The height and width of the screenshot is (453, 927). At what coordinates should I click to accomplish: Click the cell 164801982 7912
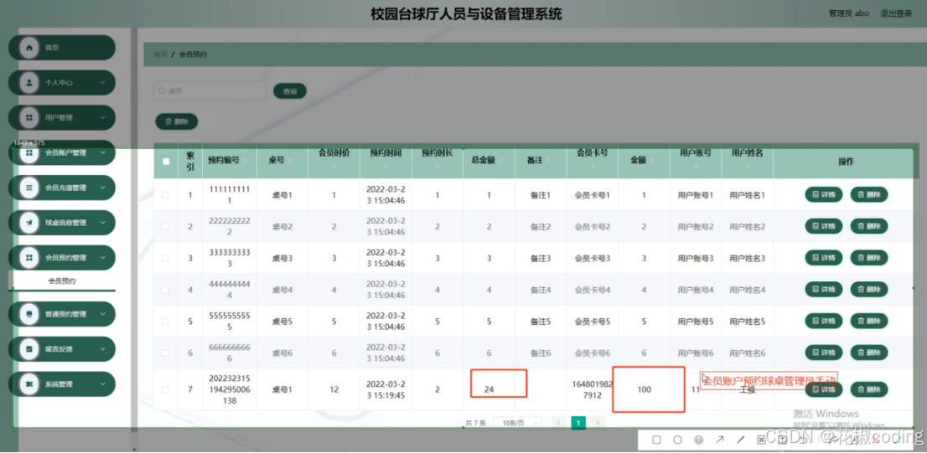pos(592,390)
